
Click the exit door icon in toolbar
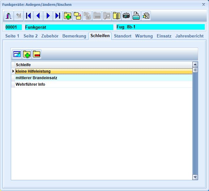click(9, 16)
